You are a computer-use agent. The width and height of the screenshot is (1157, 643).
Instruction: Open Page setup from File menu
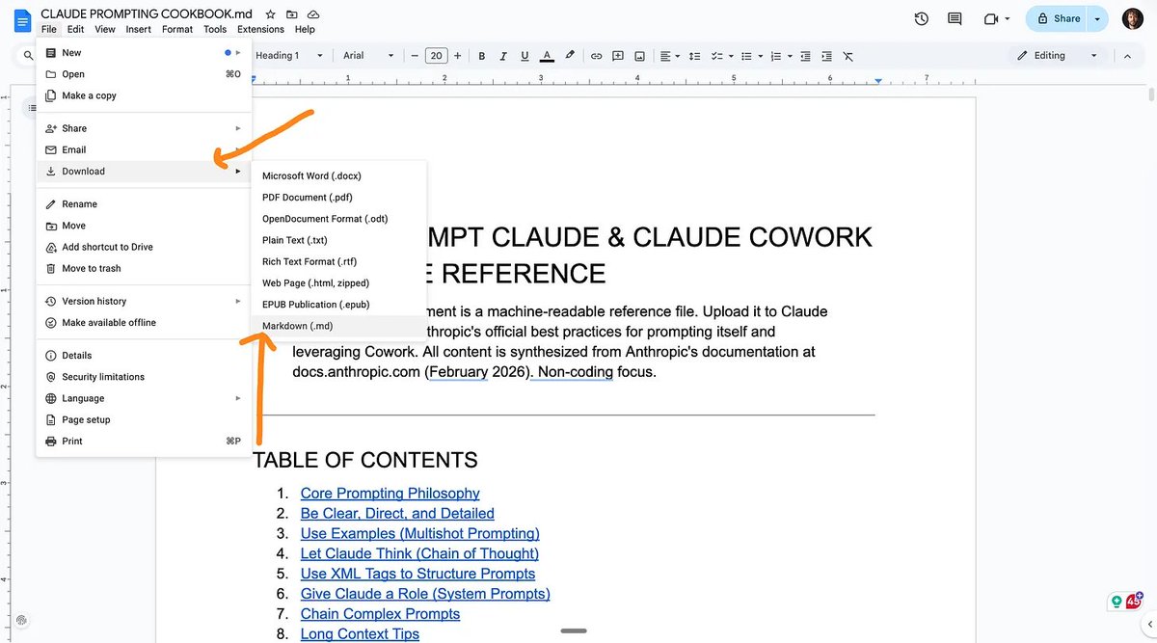pyautogui.click(x=144, y=420)
